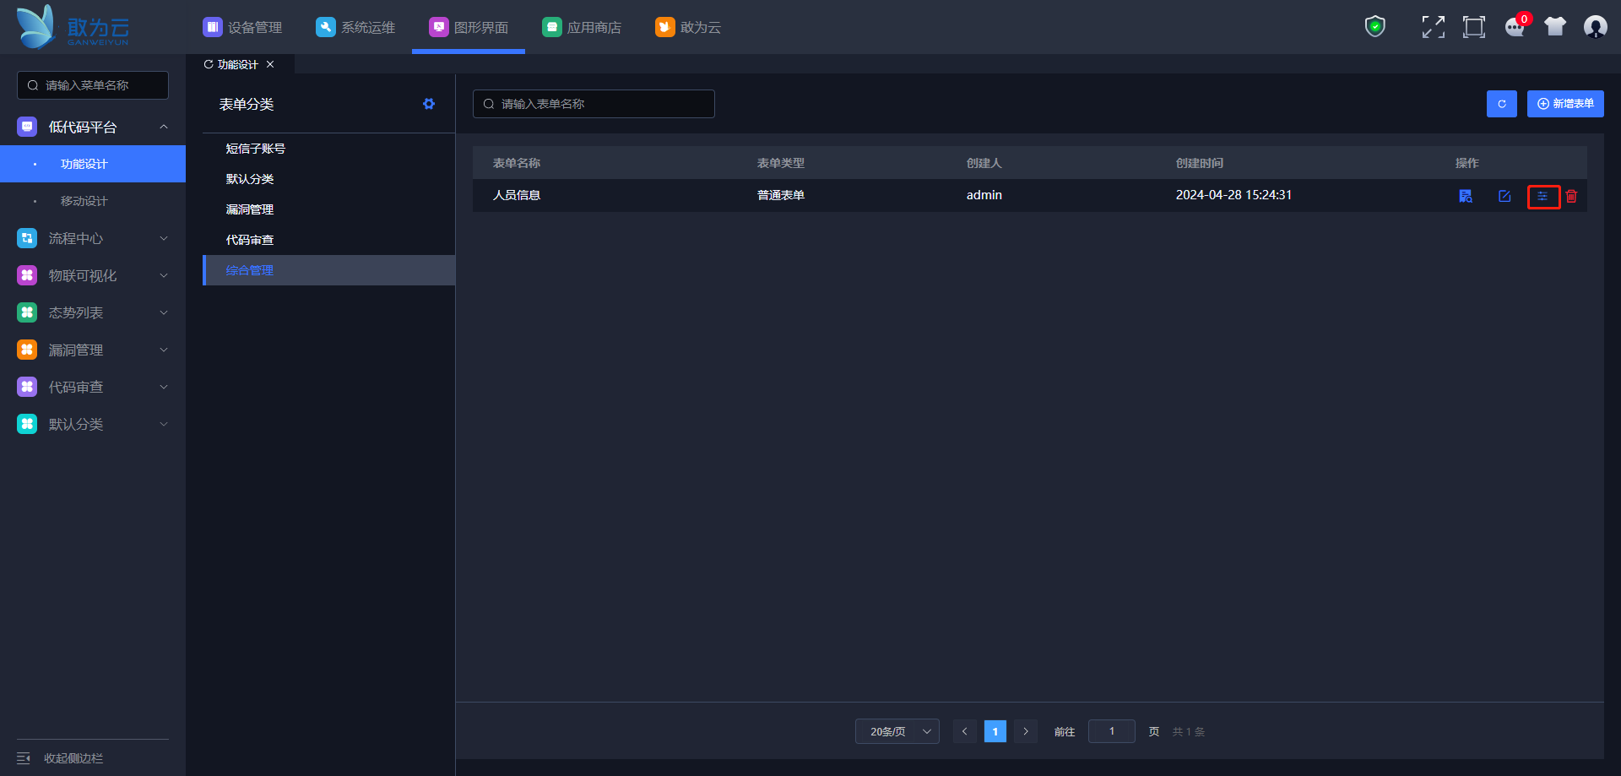1621x776 pixels.
Task: Expand the 漏洞管理 sidebar chevron
Action: 164,350
